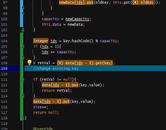Screen dimensions: 166x130
Task: Place cursor in the 'change existing key' comment
Action: point(56,69)
